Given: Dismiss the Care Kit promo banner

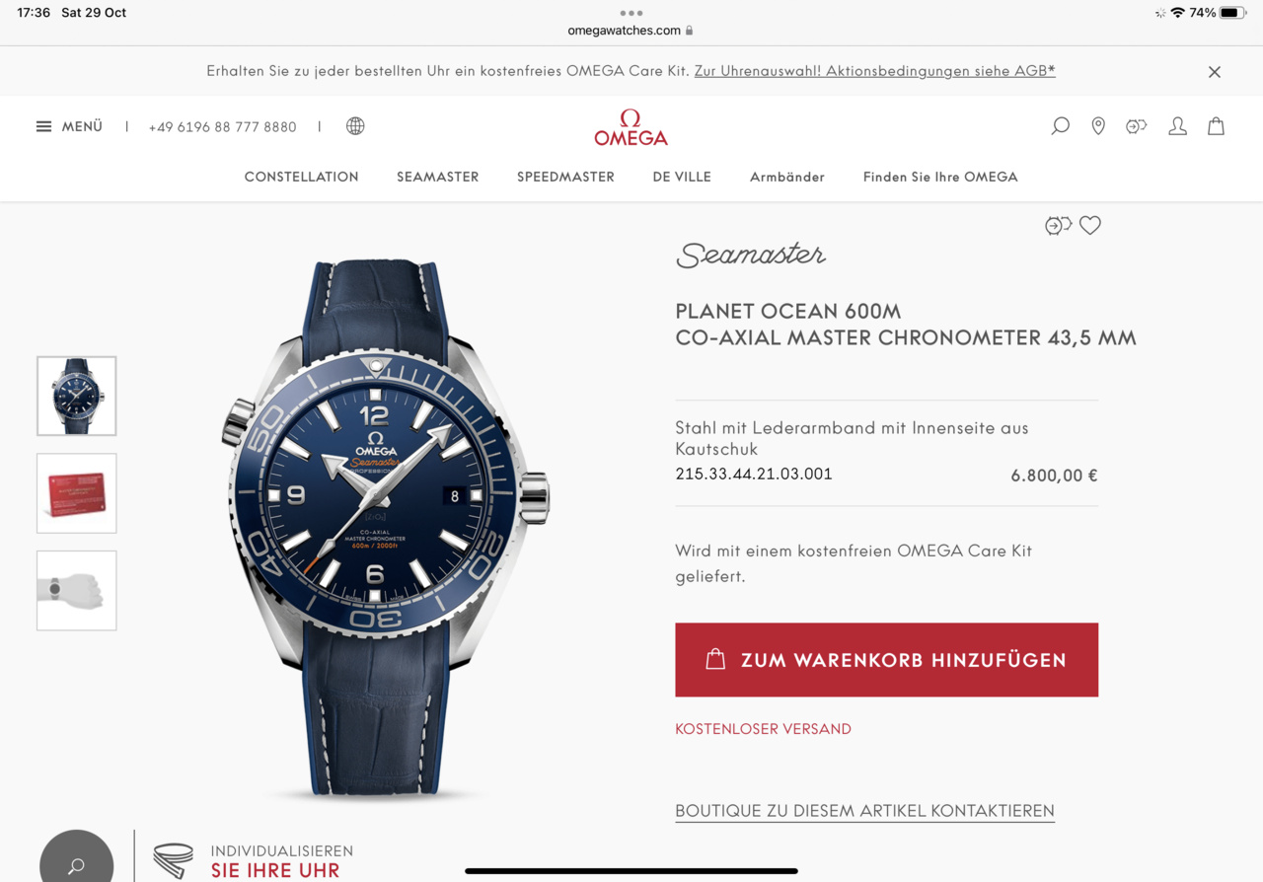Looking at the screenshot, I should (x=1215, y=72).
